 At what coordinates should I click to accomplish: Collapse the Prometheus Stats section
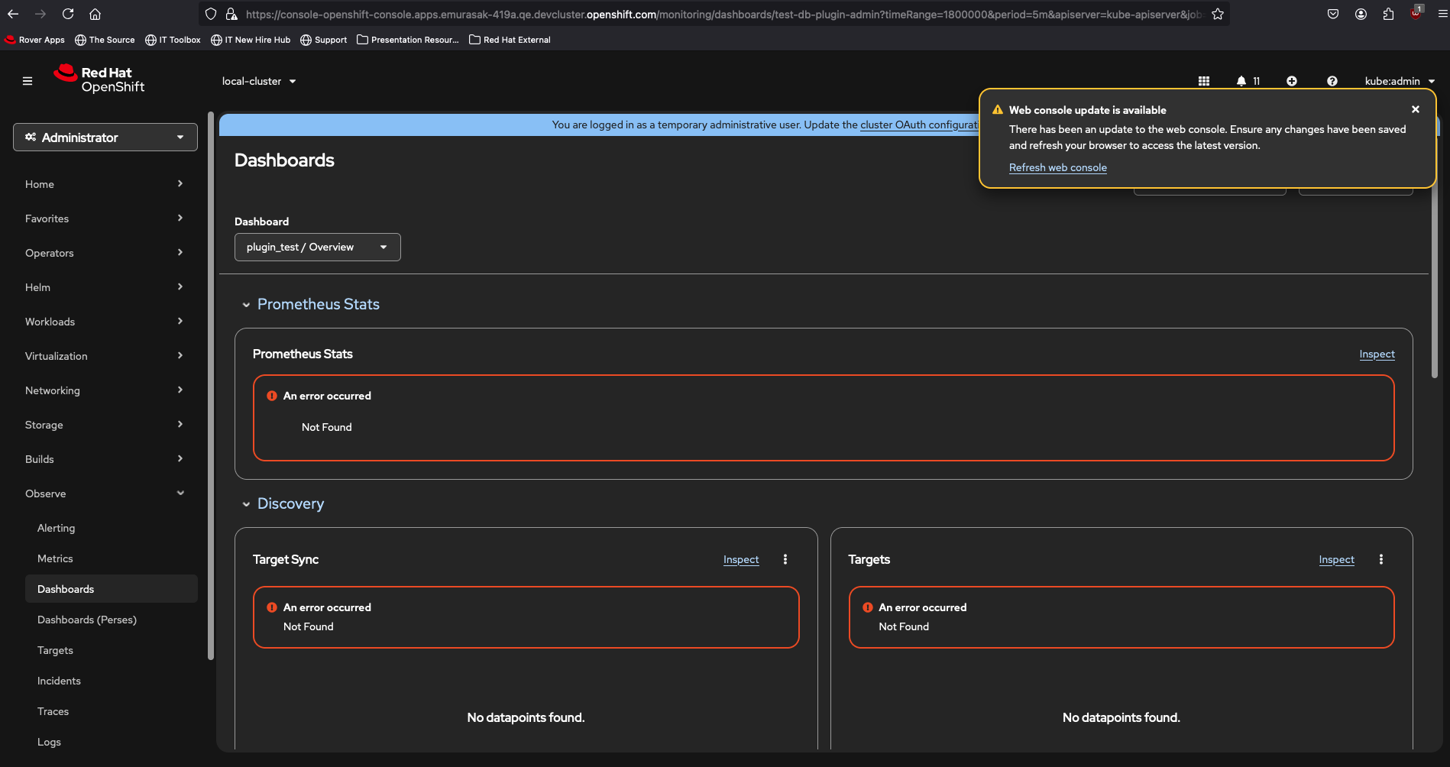246,305
